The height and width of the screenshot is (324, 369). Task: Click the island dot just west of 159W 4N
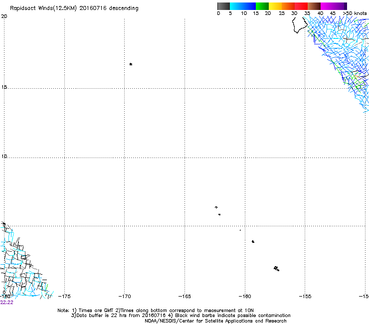253,241
